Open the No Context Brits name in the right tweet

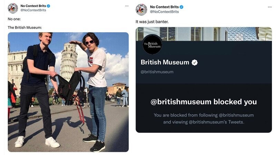pos(164,7)
